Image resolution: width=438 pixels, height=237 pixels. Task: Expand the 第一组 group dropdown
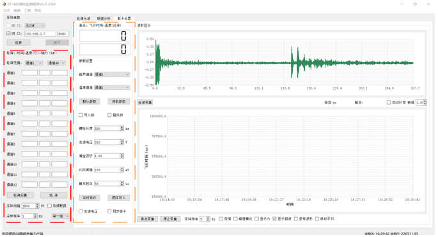pyautogui.click(x=60, y=216)
